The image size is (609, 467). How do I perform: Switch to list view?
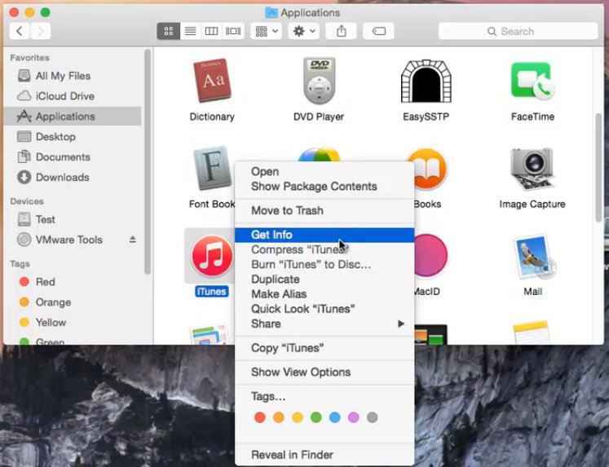pos(190,31)
